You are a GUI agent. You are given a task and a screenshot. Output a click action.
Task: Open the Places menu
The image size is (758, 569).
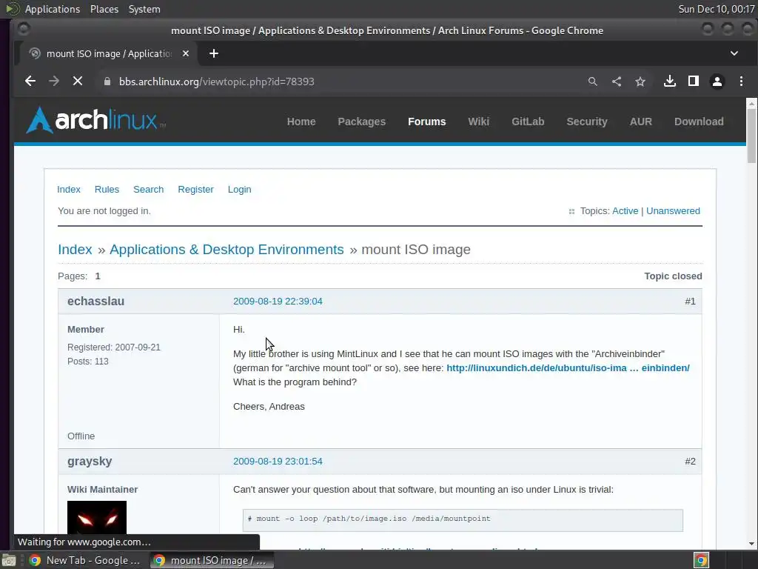(x=104, y=9)
